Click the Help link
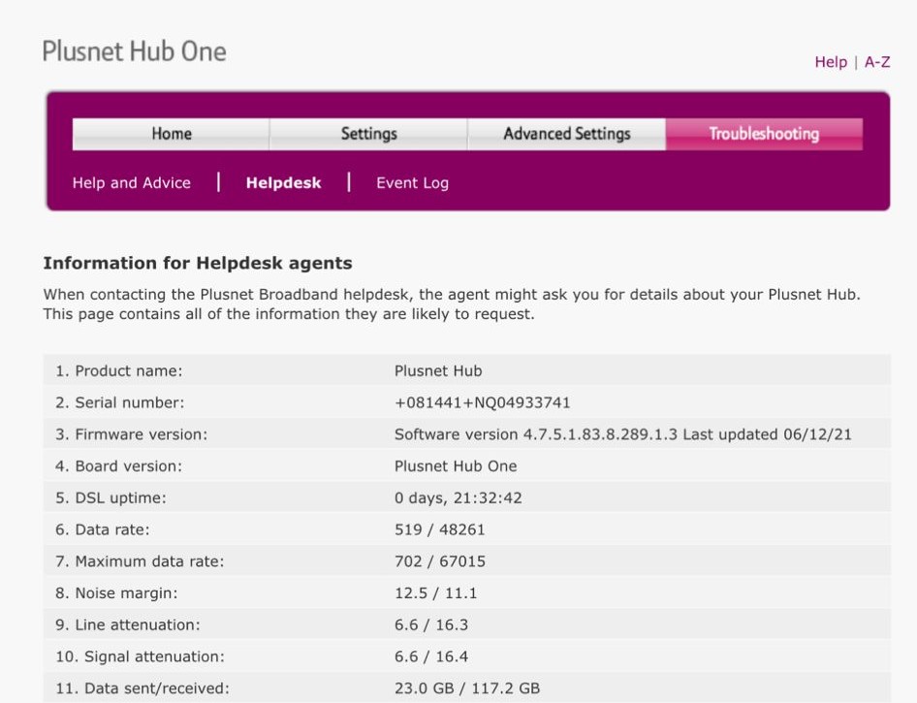The width and height of the screenshot is (917, 703). [831, 61]
